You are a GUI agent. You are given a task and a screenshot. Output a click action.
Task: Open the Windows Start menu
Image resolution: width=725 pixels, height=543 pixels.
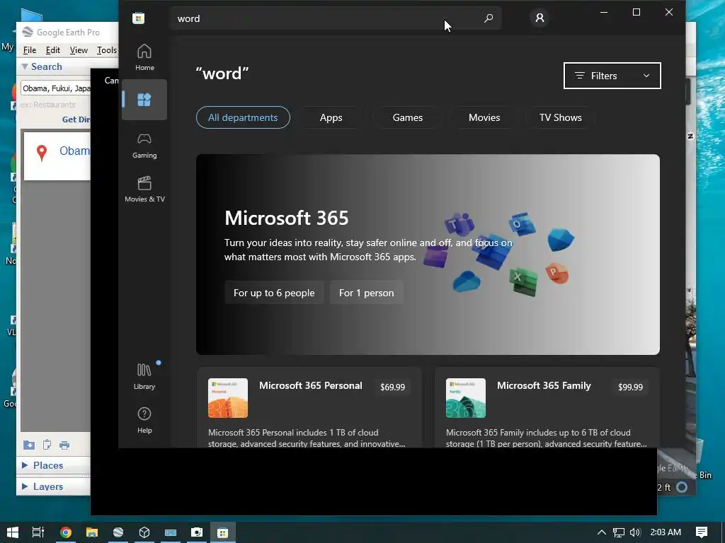13,532
